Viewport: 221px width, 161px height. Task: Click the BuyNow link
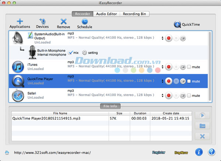point(181,153)
